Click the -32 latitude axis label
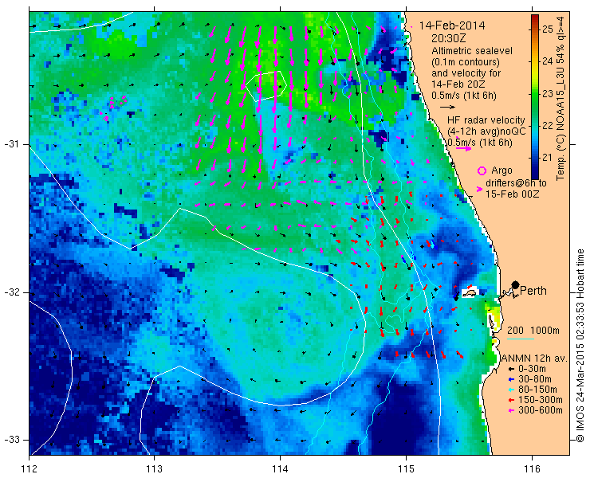Viewport: 590px width, 478px height. pos(11,292)
